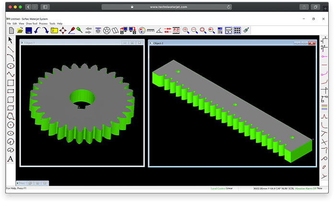Image resolution: width=334 pixels, height=202 pixels.
Task: Select the Text tool (letter A)
Action: click(x=11, y=158)
